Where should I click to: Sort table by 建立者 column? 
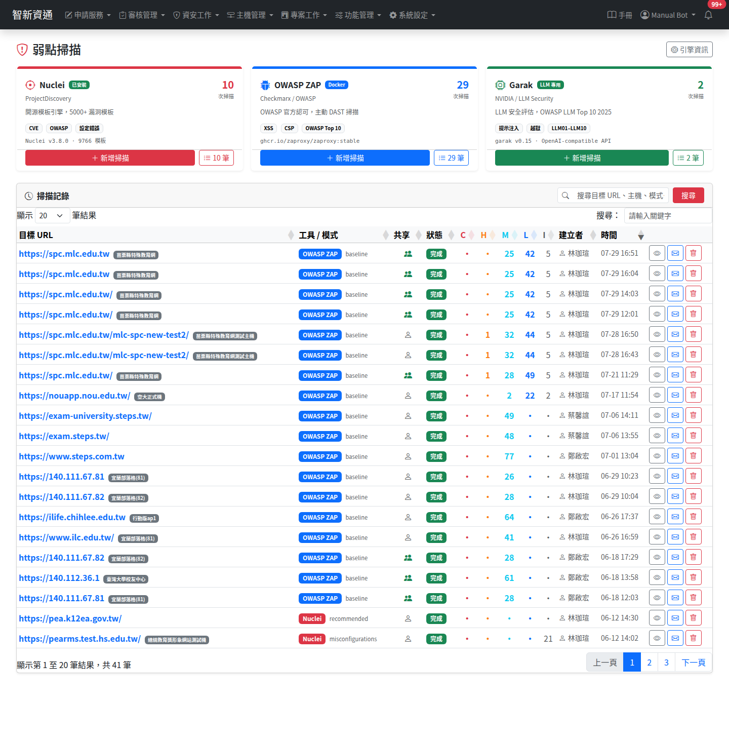577,235
